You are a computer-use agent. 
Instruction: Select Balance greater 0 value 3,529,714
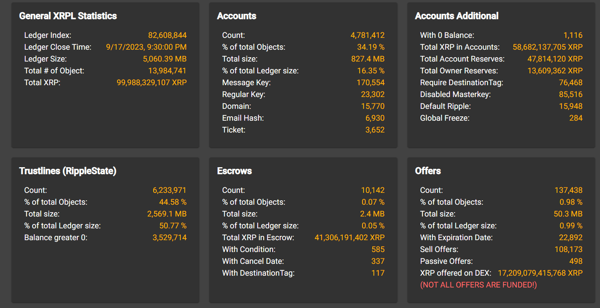pyautogui.click(x=170, y=237)
